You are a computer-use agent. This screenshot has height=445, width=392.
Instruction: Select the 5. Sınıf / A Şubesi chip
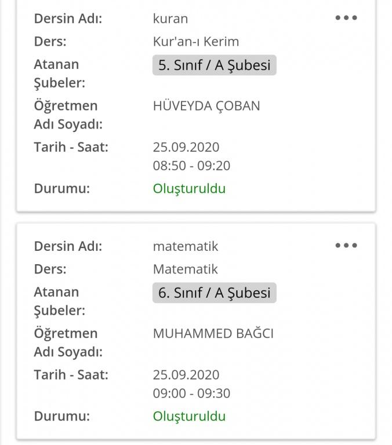click(214, 65)
